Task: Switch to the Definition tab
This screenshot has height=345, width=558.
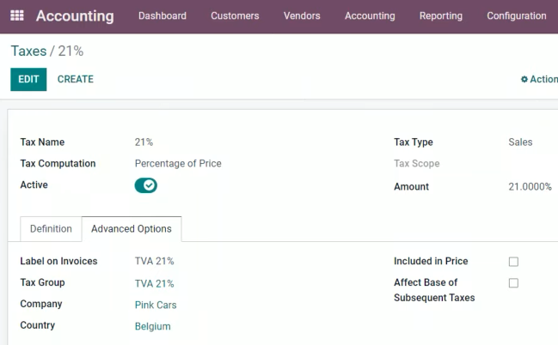Action: click(51, 229)
